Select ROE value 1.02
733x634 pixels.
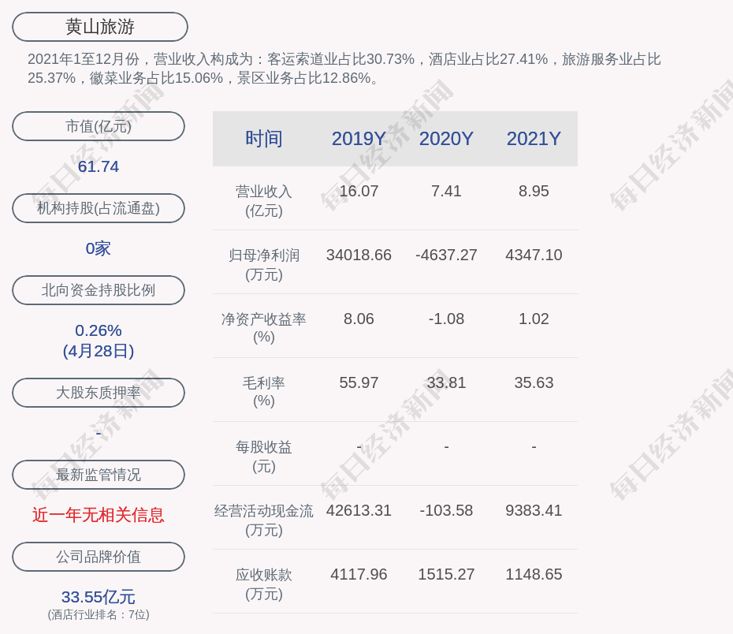[534, 319]
